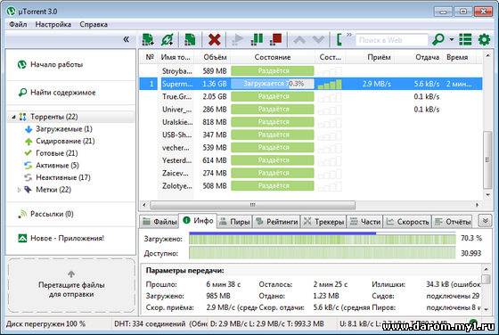
Task: Expand the Метки tree node arrow
Action: tap(19, 190)
